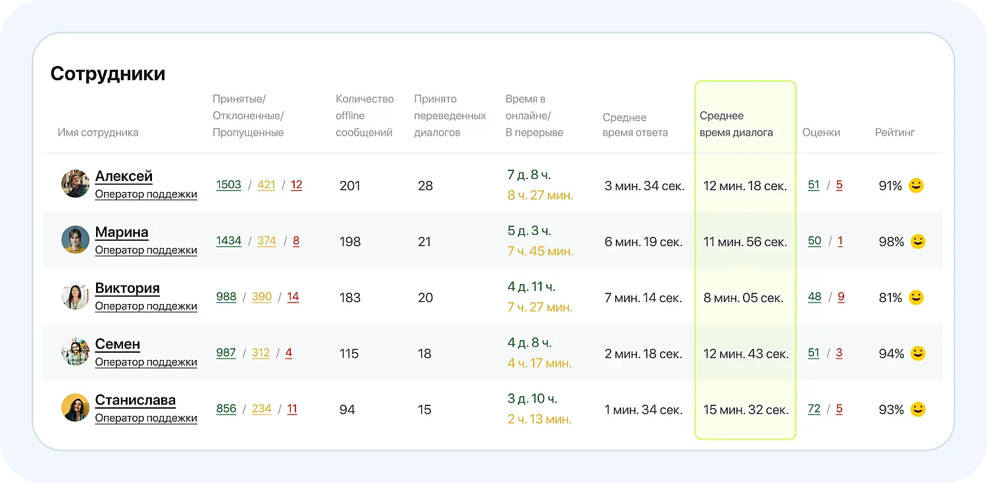Sort by Среднее время ответа column header

click(x=635, y=125)
